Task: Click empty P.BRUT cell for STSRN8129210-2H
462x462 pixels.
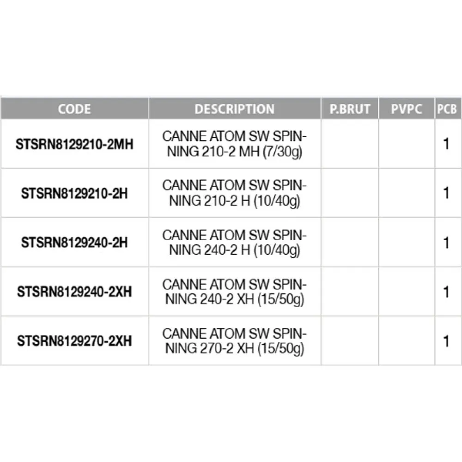Action: coord(350,194)
